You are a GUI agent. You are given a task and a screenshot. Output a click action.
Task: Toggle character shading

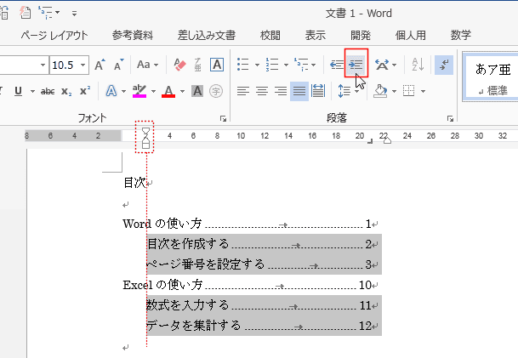(x=197, y=91)
